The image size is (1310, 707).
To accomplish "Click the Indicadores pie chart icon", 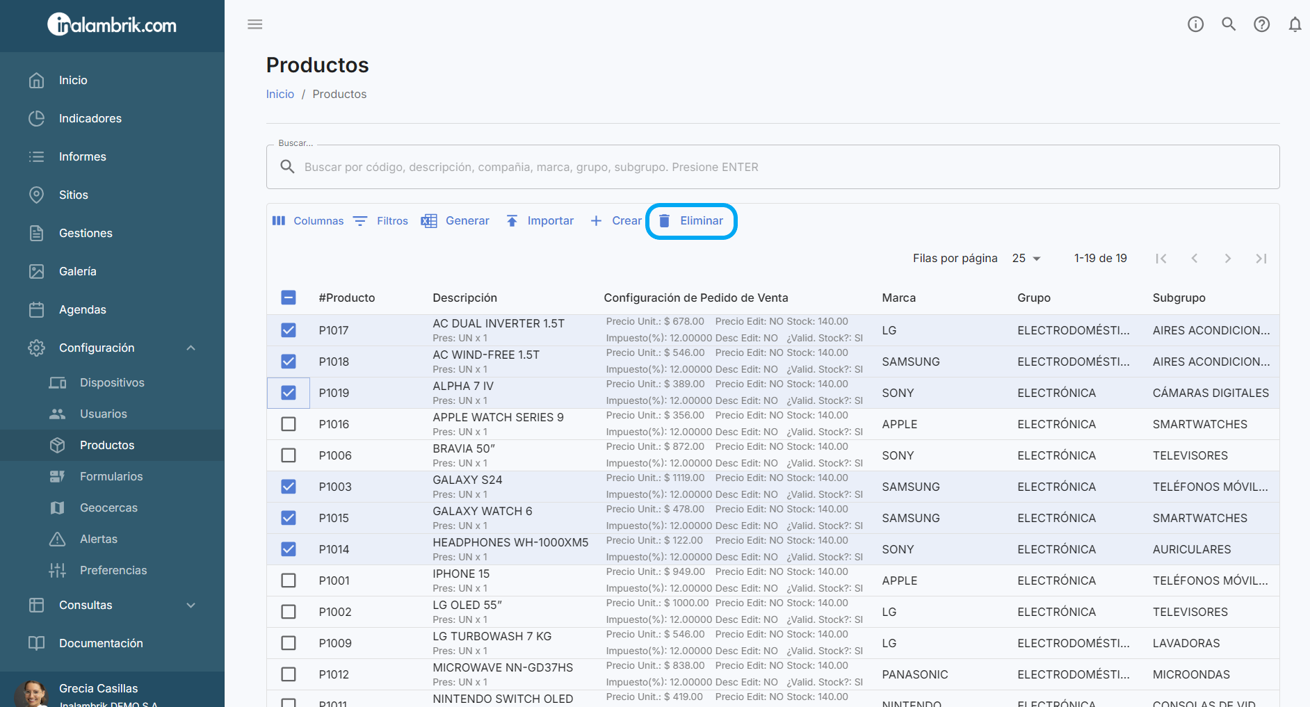I will point(37,118).
